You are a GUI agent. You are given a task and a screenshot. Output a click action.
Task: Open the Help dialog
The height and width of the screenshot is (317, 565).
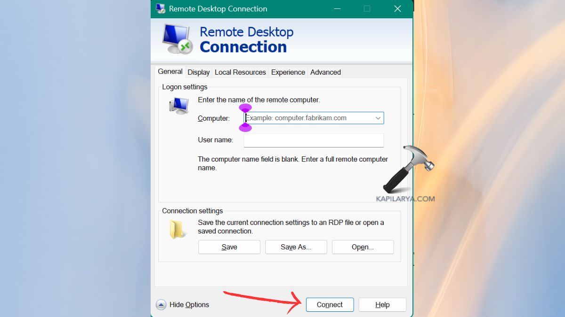[382, 304]
